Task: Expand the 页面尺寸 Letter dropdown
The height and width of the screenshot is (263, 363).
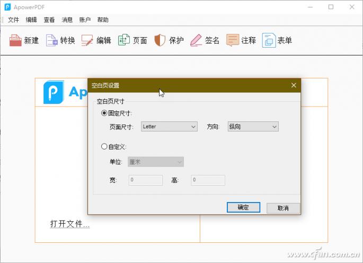Action: point(169,127)
